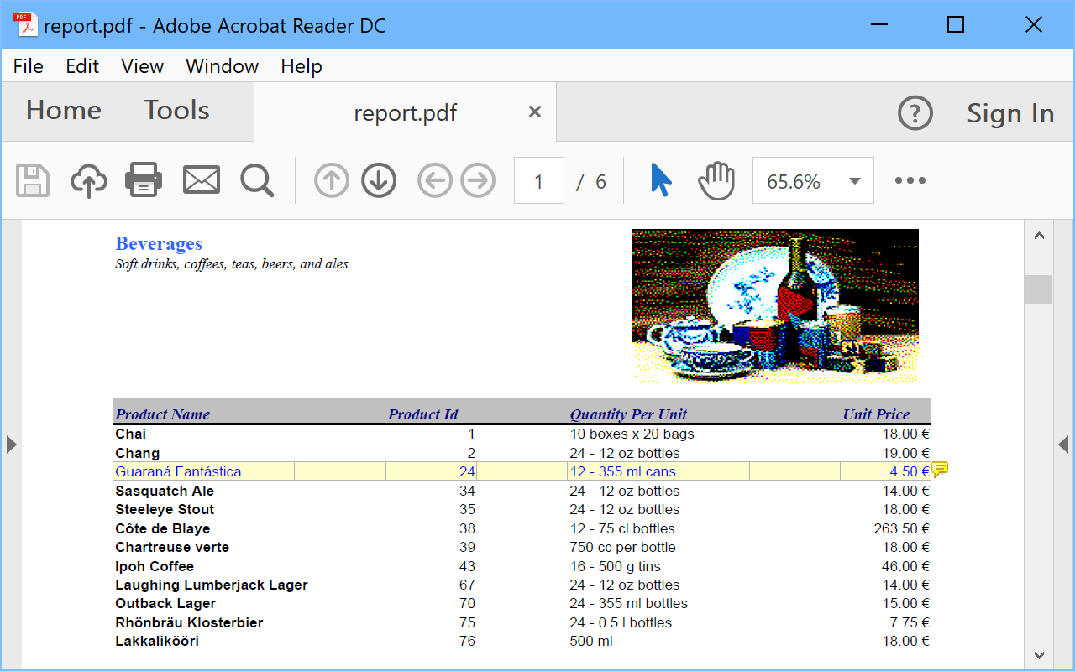1075x671 pixels.
Task: Go to the previous page arrow
Action: point(332,180)
